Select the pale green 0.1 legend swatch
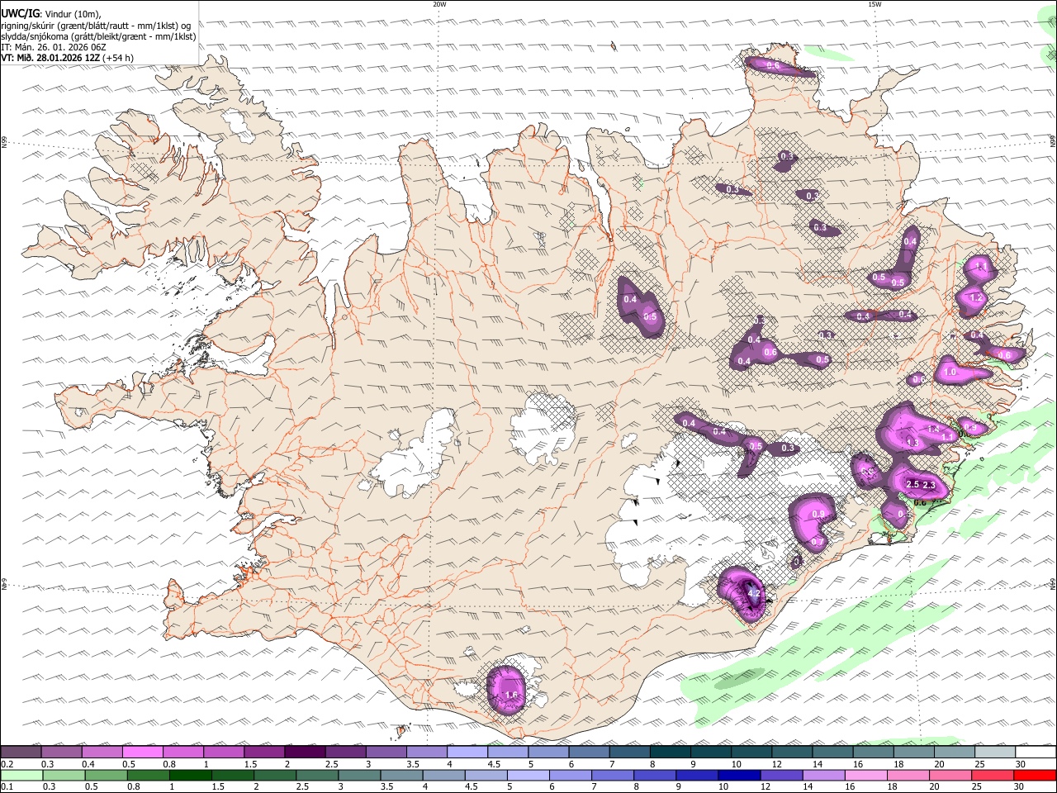Viewport: 1057px width, 793px height. pyautogui.click(x=21, y=776)
